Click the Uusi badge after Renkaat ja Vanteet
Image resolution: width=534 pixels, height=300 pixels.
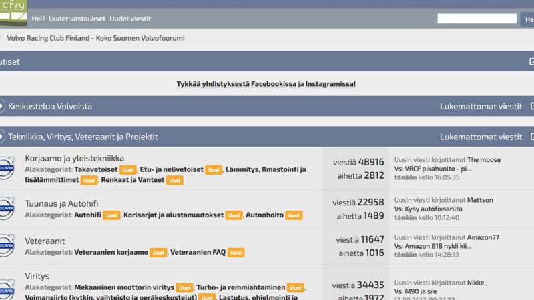click(x=175, y=180)
